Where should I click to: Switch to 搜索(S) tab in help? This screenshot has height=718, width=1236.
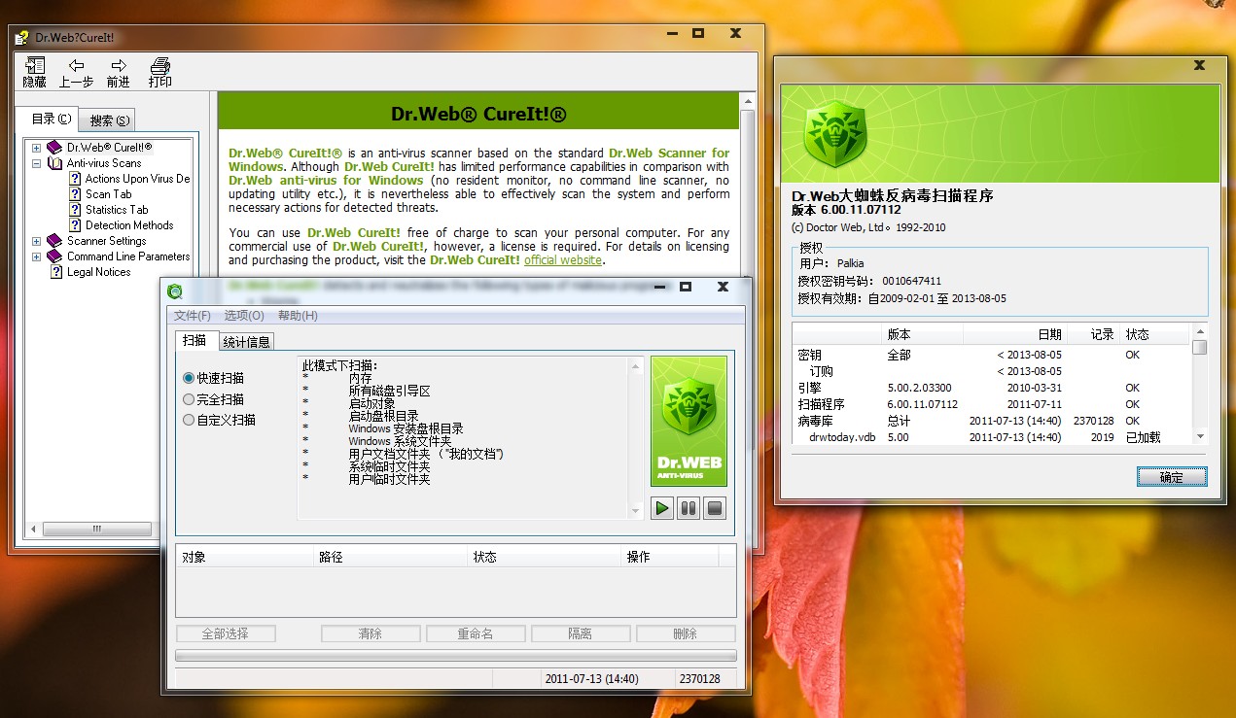tap(108, 120)
